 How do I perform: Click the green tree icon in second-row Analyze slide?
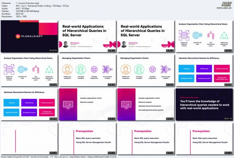[49, 69]
